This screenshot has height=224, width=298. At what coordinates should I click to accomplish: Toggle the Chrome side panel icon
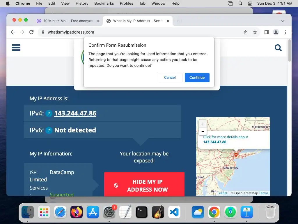(267, 32)
